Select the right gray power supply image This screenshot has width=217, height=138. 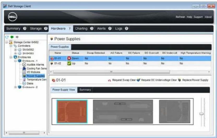[x=175, y=112]
